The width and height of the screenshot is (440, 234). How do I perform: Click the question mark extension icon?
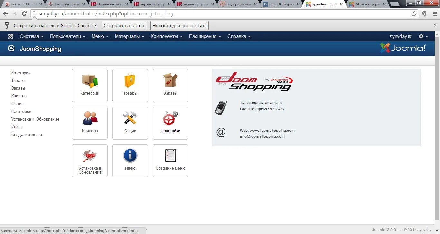pos(424,14)
